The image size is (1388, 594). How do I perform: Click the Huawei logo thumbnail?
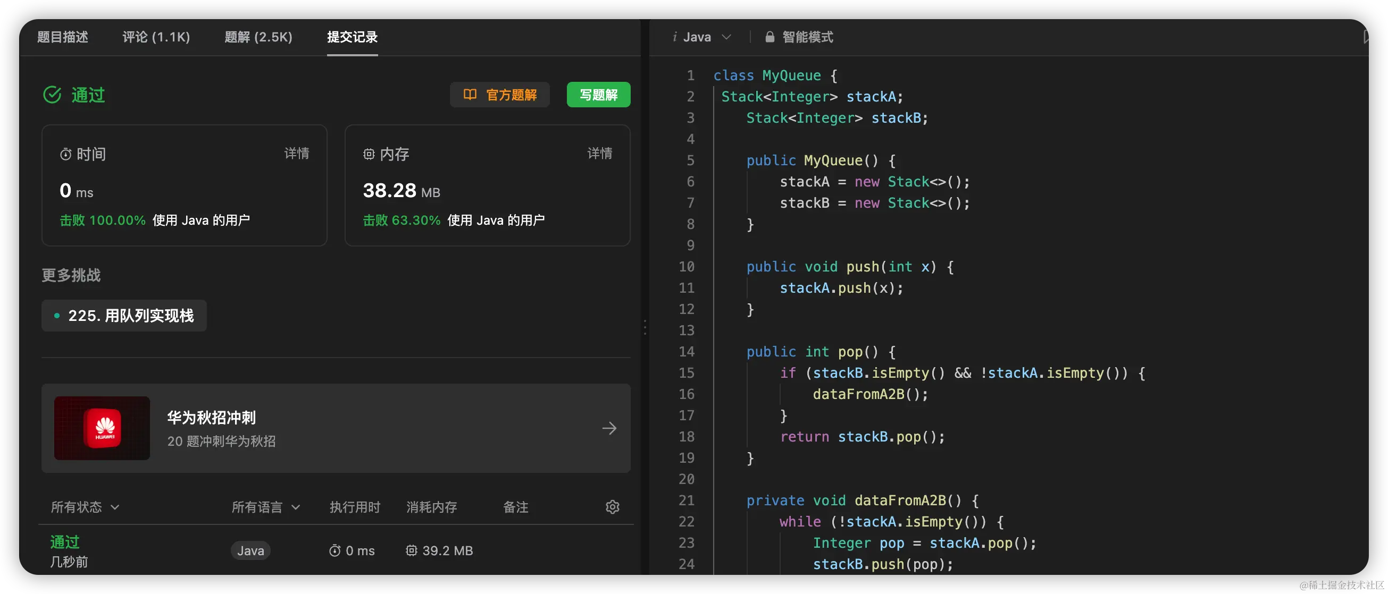(102, 428)
